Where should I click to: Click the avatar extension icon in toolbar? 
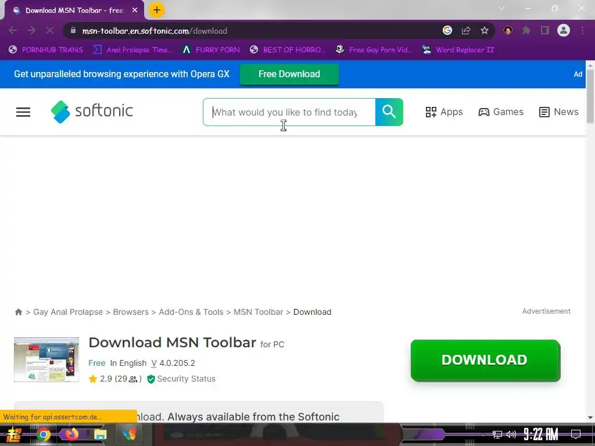click(508, 30)
